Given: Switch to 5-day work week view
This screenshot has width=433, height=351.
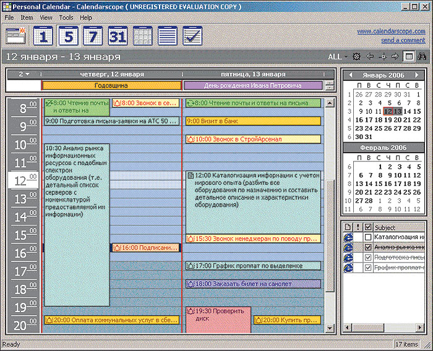Looking at the screenshot, I should [68, 36].
